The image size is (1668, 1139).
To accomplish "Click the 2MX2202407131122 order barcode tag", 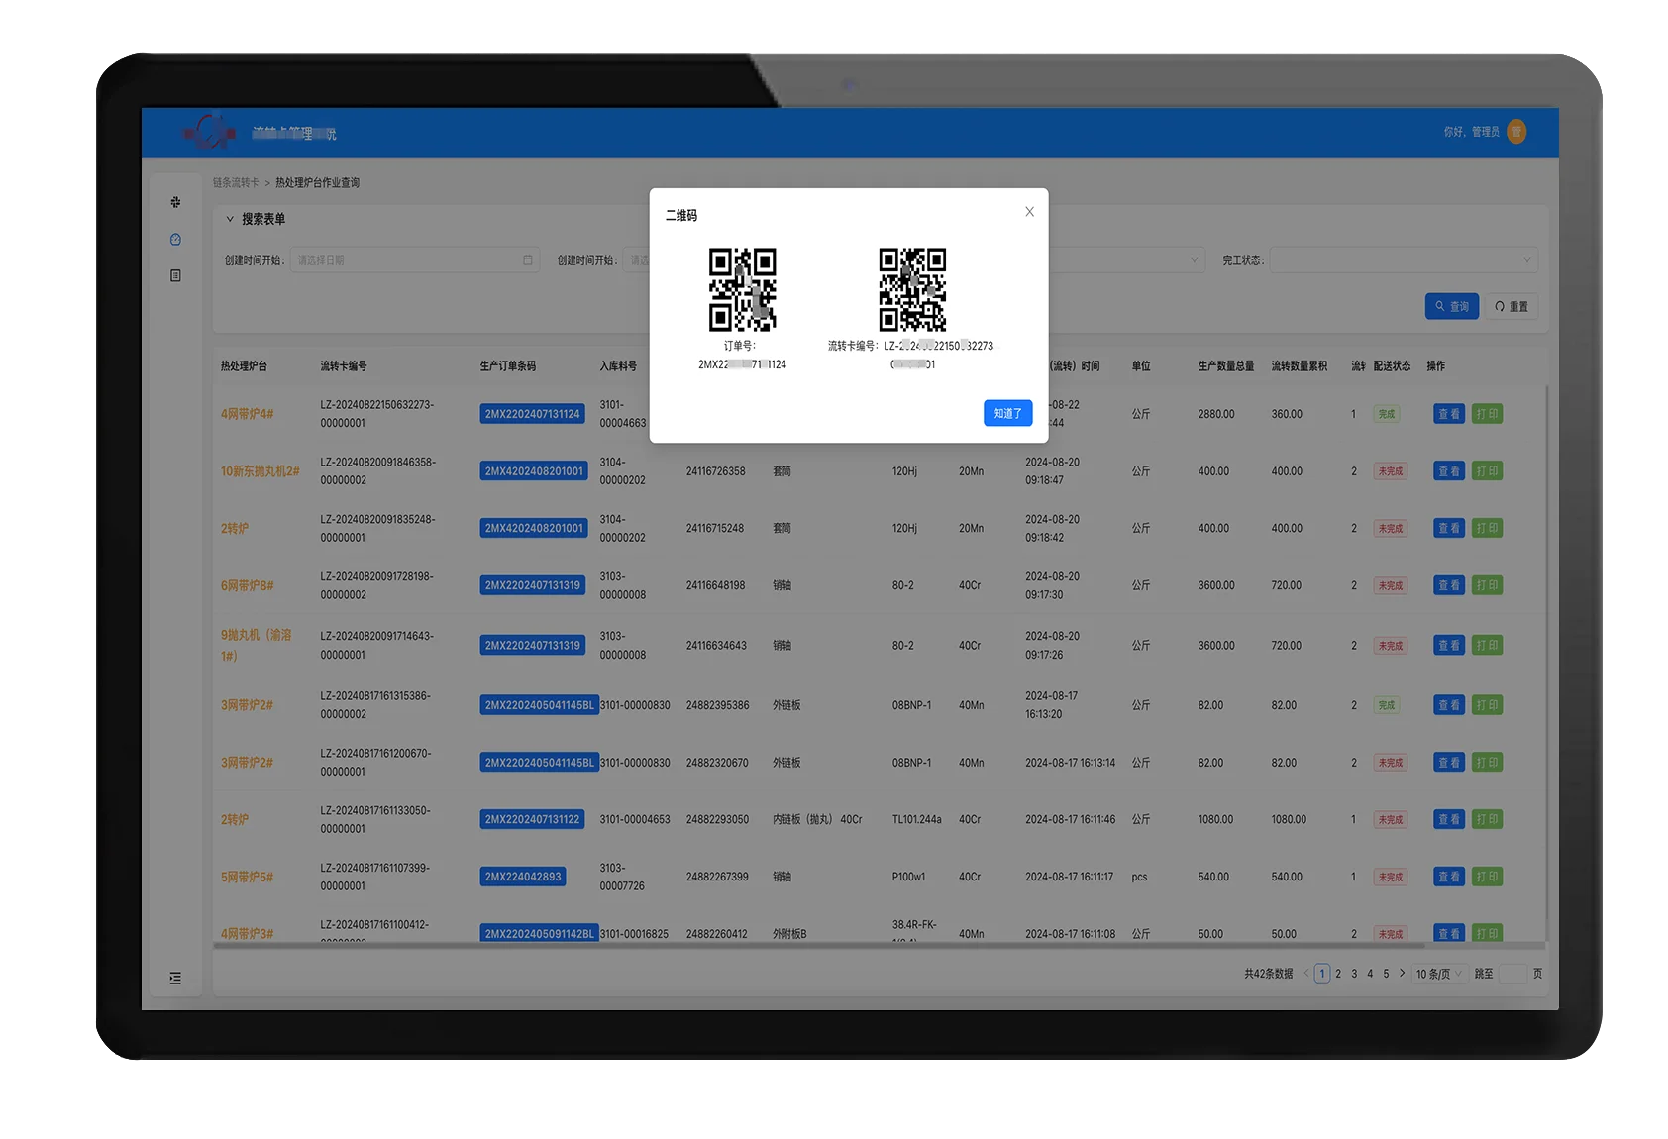I will point(532,819).
